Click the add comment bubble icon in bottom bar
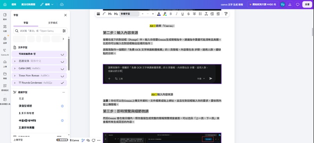Image resolution: width=314 pixels, height=143 pixels. point(93,140)
